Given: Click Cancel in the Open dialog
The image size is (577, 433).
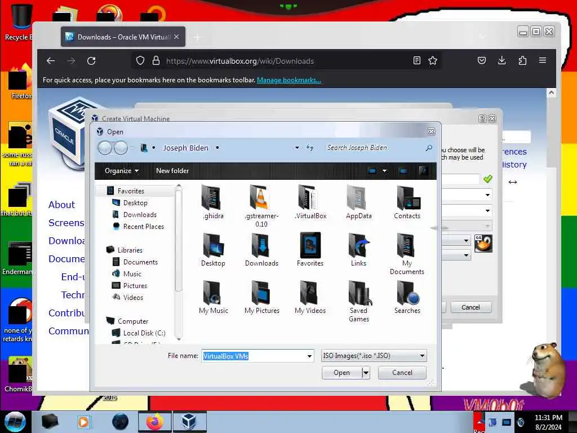Looking at the screenshot, I should coord(402,373).
